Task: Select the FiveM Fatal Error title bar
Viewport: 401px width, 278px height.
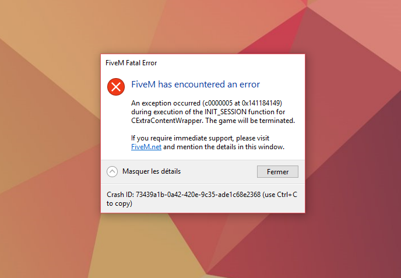Action: pyautogui.click(x=203, y=63)
